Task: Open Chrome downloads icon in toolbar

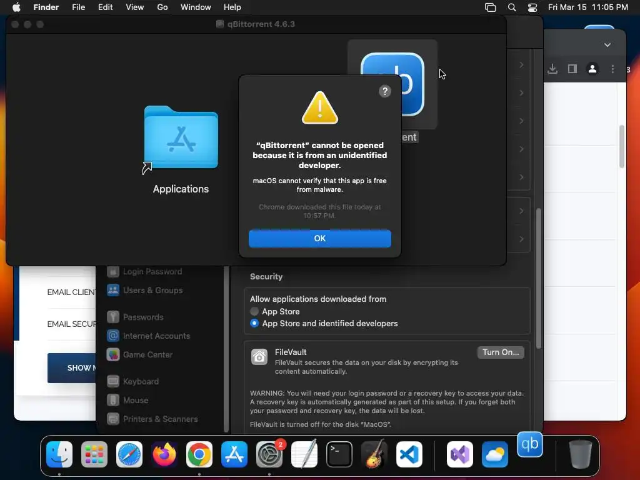Action: (552, 69)
